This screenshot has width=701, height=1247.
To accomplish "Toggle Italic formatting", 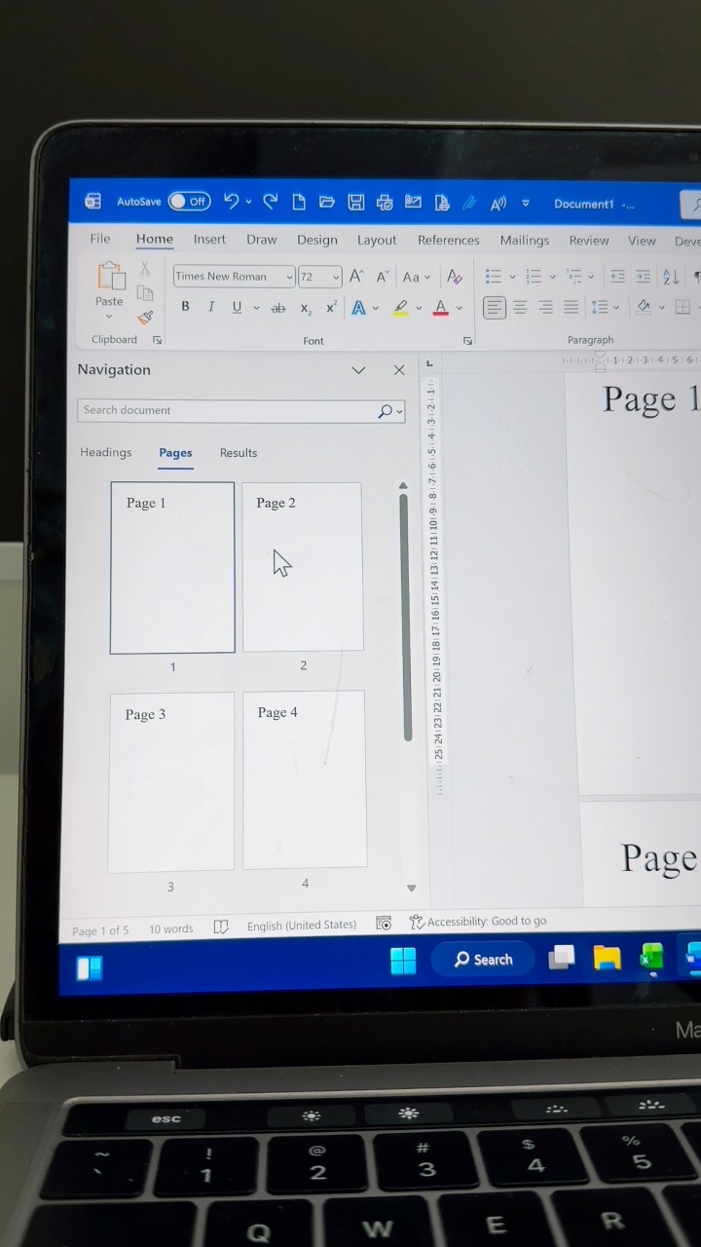I will [x=211, y=307].
